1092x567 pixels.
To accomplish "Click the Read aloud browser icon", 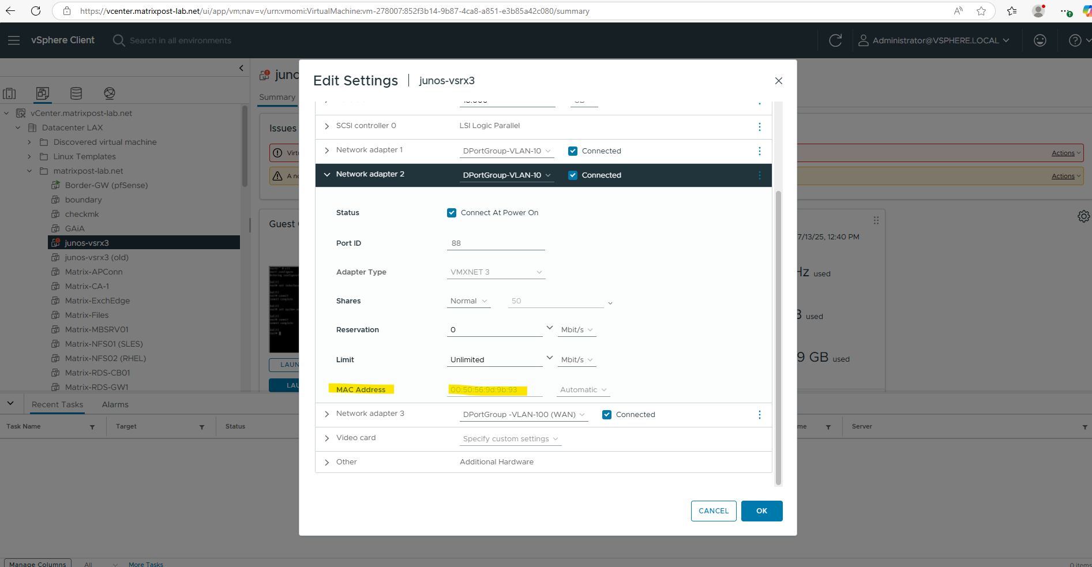I will (958, 11).
